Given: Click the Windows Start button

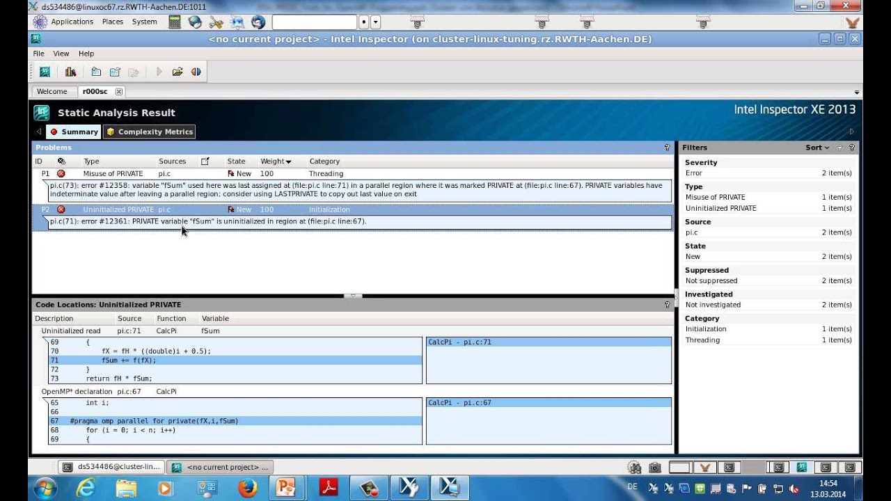Looking at the screenshot, I should click(x=45, y=488).
